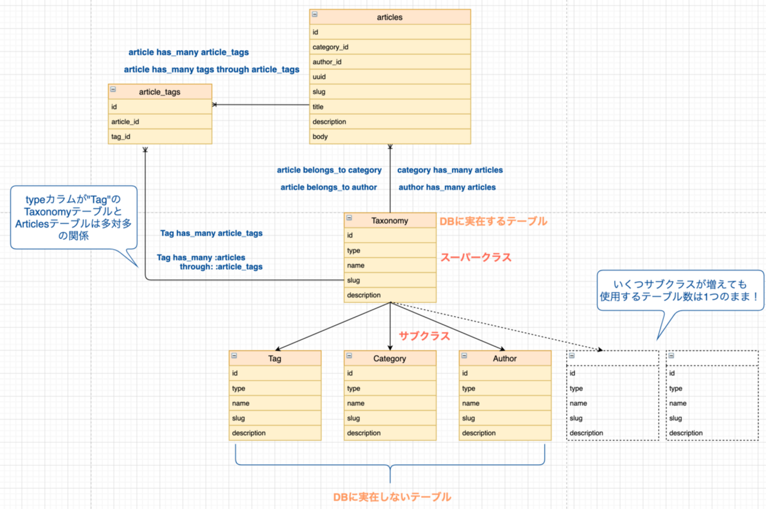Select the name row in Category table

tap(389, 403)
